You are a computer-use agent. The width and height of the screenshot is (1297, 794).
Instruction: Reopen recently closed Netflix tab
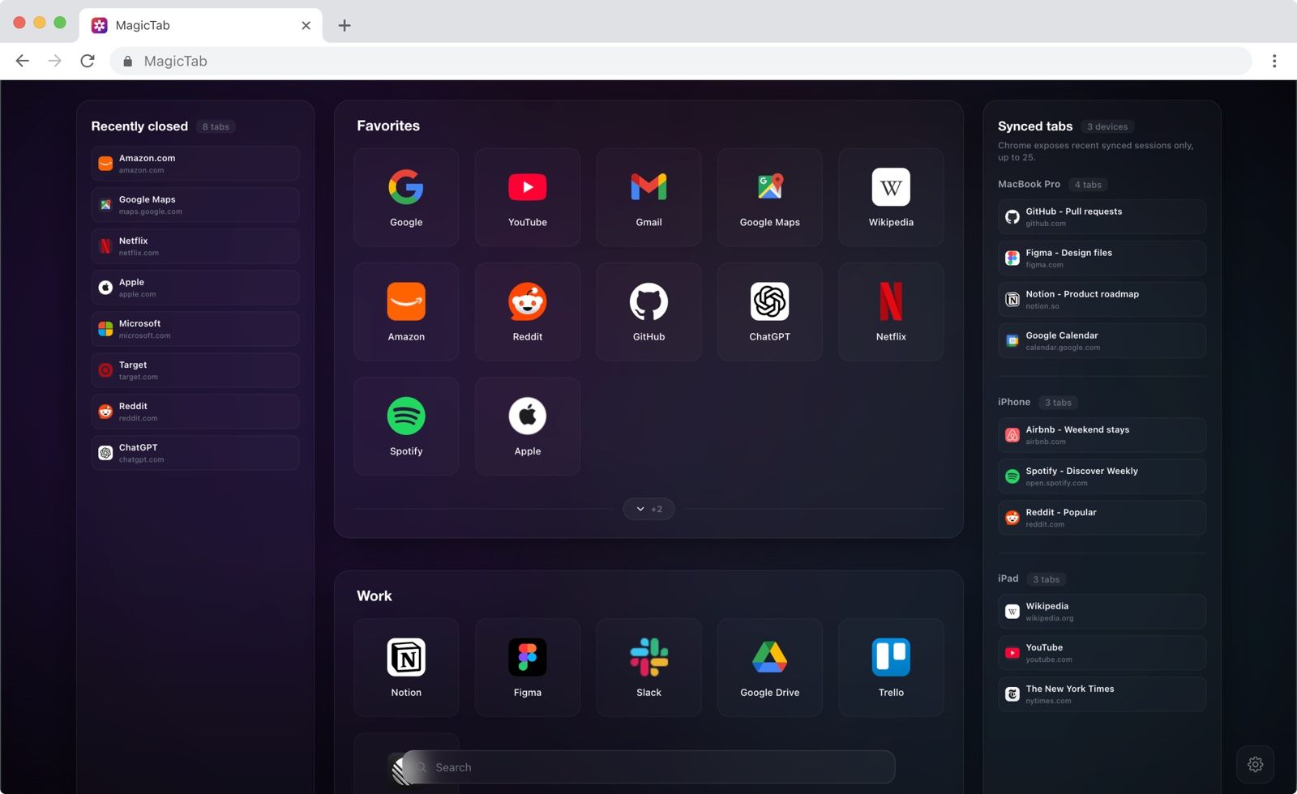(195, 246)
